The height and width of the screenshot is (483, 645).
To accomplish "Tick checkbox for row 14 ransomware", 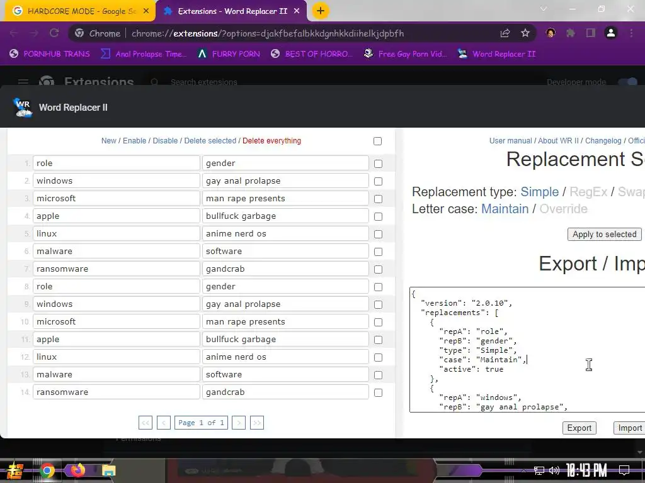I will pyautogui.click(x=378, y=392).
